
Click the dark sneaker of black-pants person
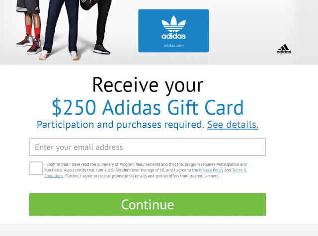pos(102,49)
